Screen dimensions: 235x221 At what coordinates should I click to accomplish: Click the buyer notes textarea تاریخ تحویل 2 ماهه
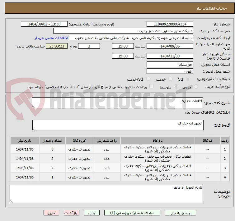106,194
